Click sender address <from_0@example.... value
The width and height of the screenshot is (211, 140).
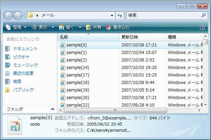pos(109,118)
